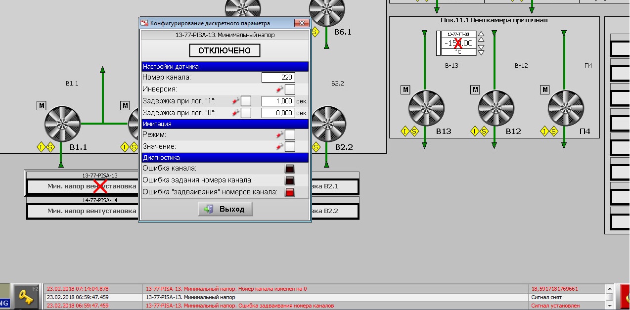Click the П4 fan icon

coord(565,108)
